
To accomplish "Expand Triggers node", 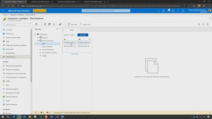I will (40, 56).
